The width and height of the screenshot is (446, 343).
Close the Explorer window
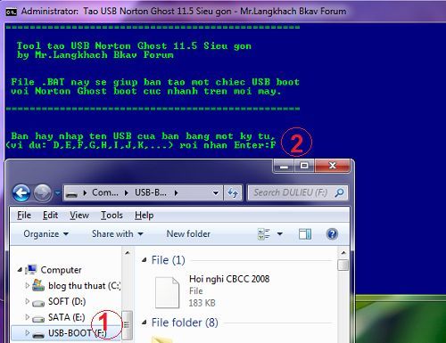[x=332, y=166]
